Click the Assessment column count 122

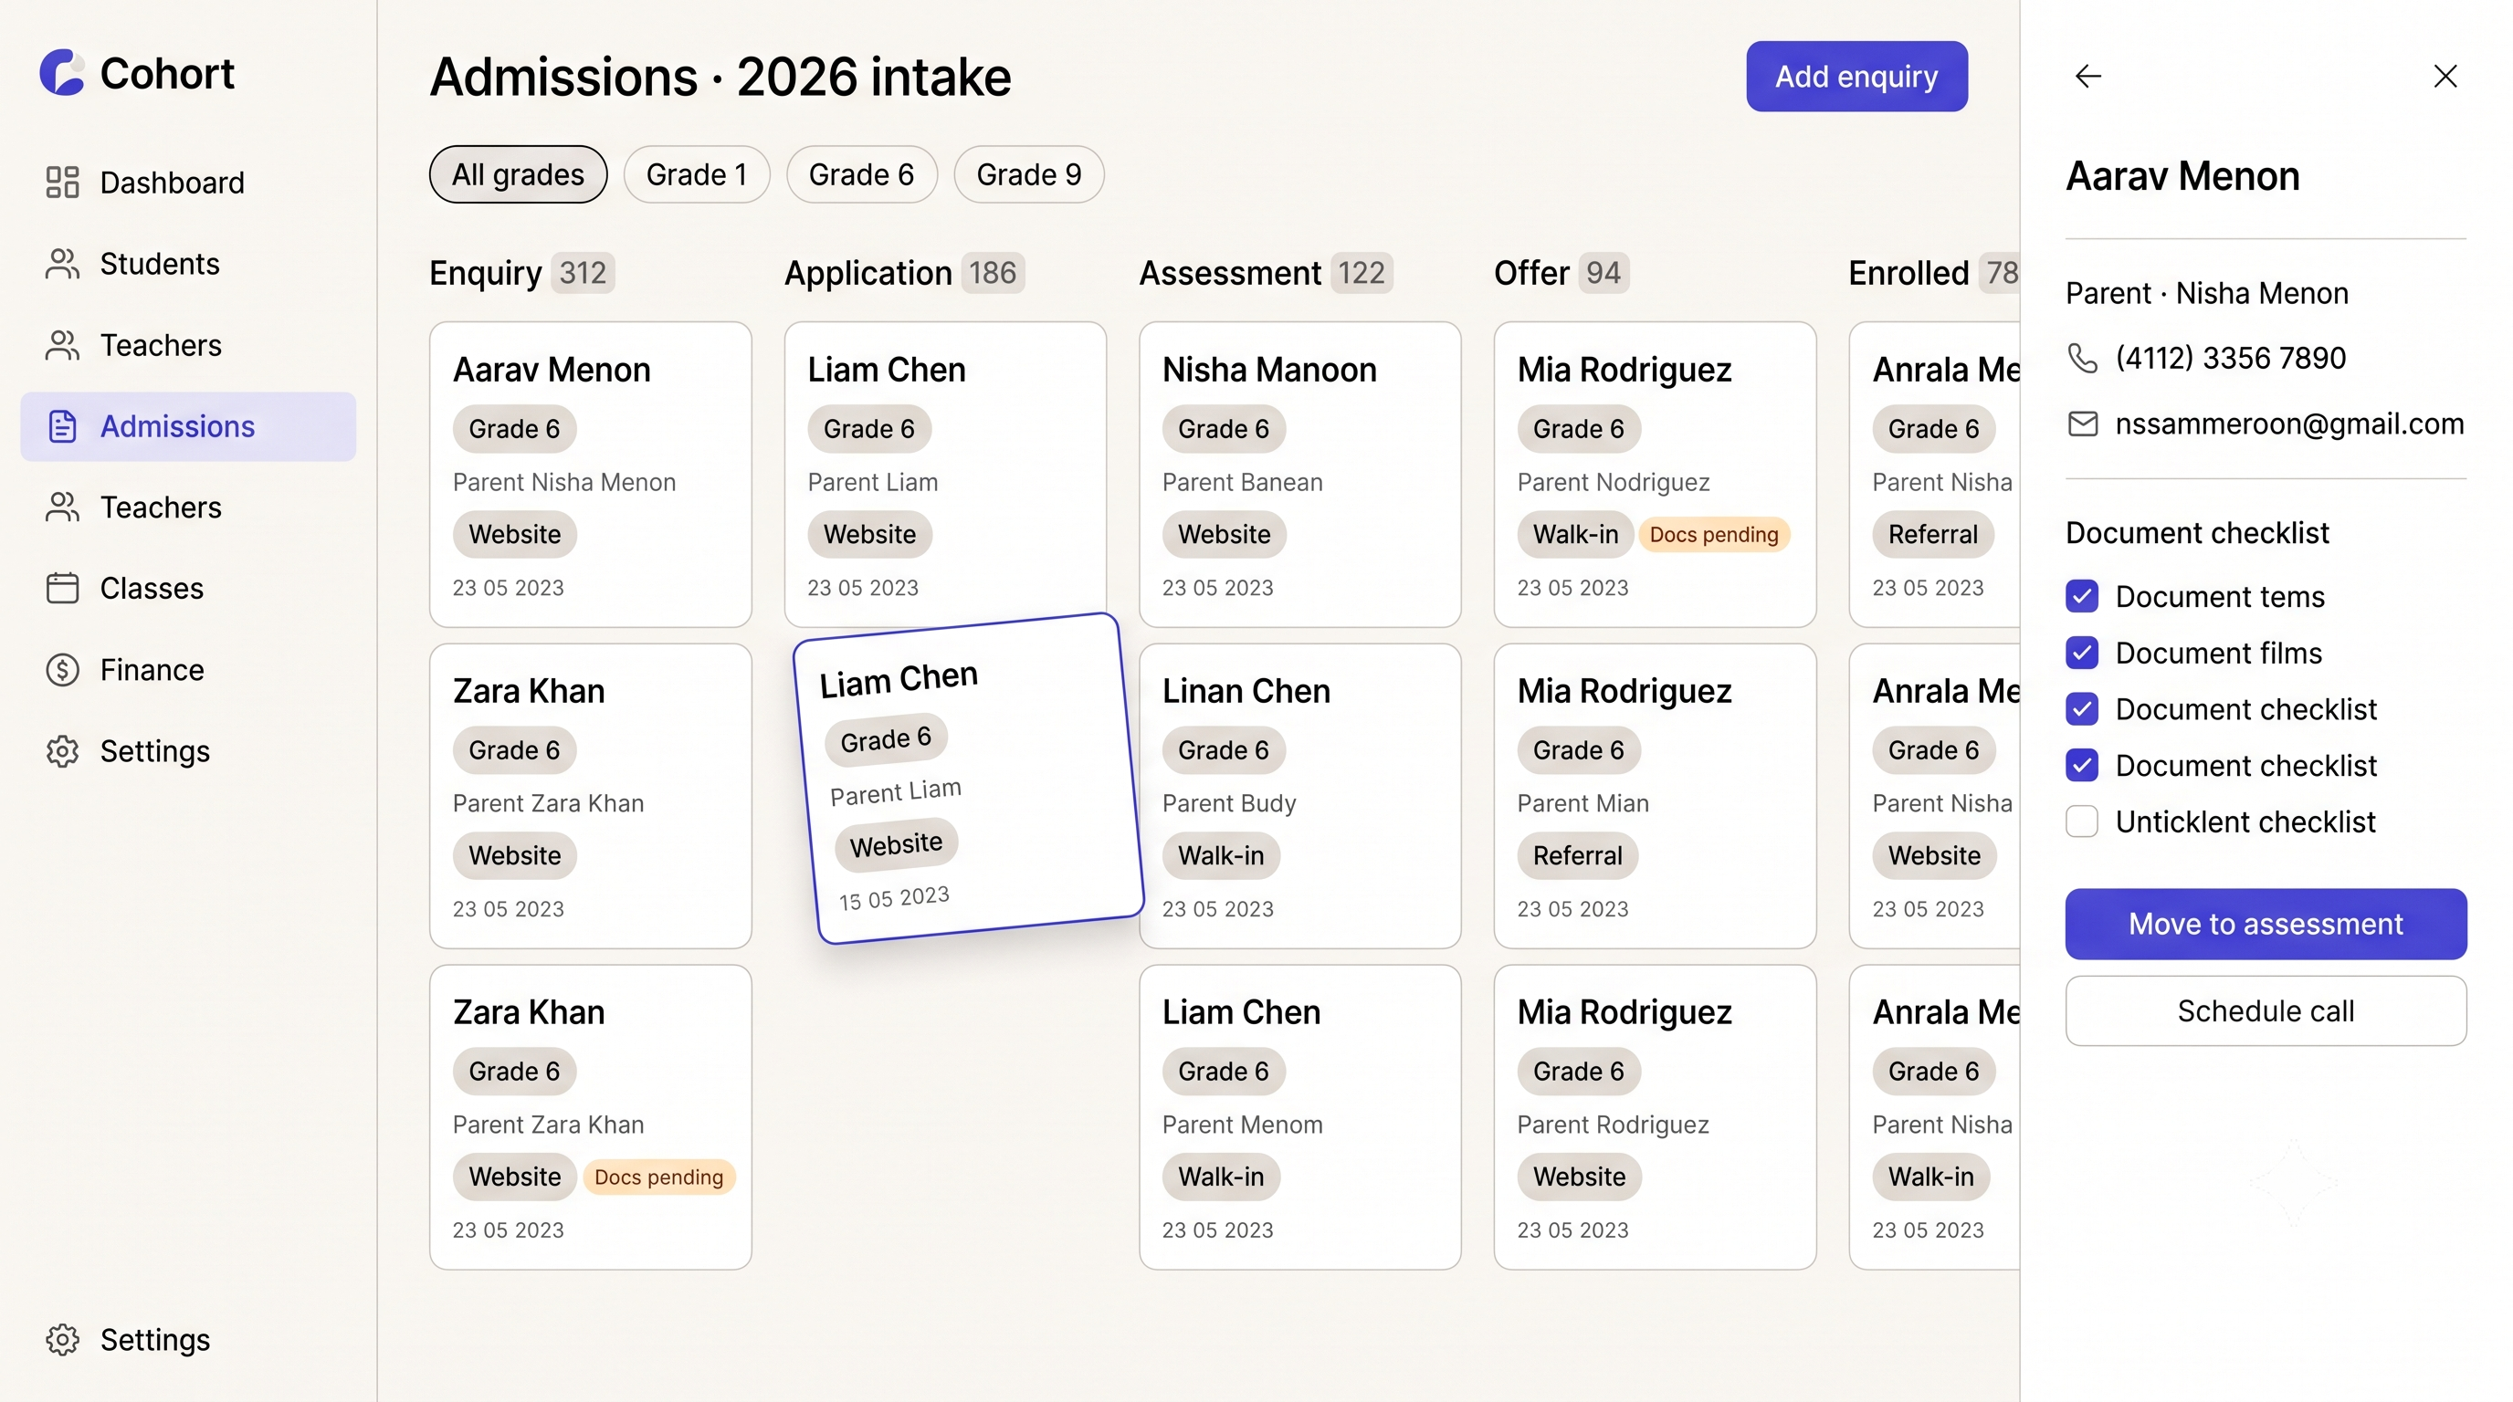pos(1361,273)
